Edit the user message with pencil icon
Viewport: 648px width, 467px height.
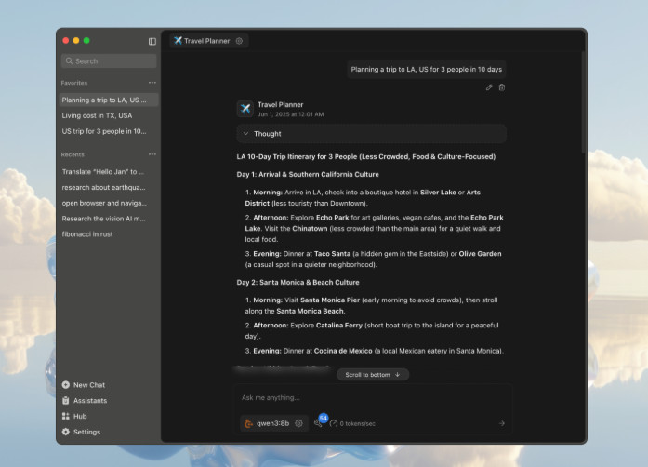489,87
